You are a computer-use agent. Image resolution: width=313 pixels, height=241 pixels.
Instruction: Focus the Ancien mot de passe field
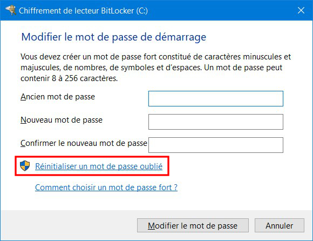pyautogui.click(x=216, y=98)
